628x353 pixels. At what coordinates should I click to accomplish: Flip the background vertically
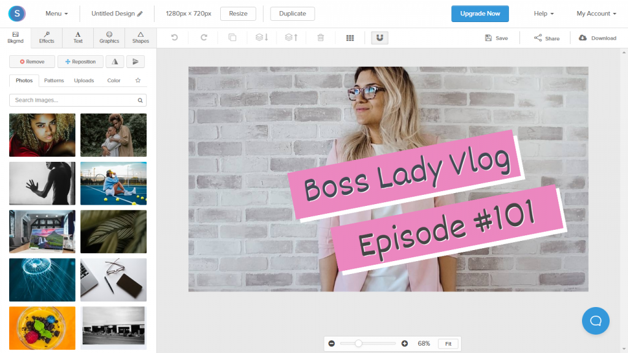pos(134,61)
